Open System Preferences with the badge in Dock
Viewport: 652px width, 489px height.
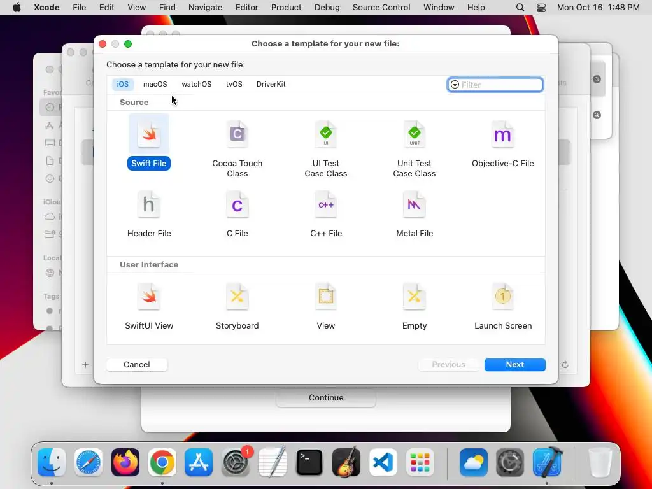pyautogui.click(x=236, y=462)
